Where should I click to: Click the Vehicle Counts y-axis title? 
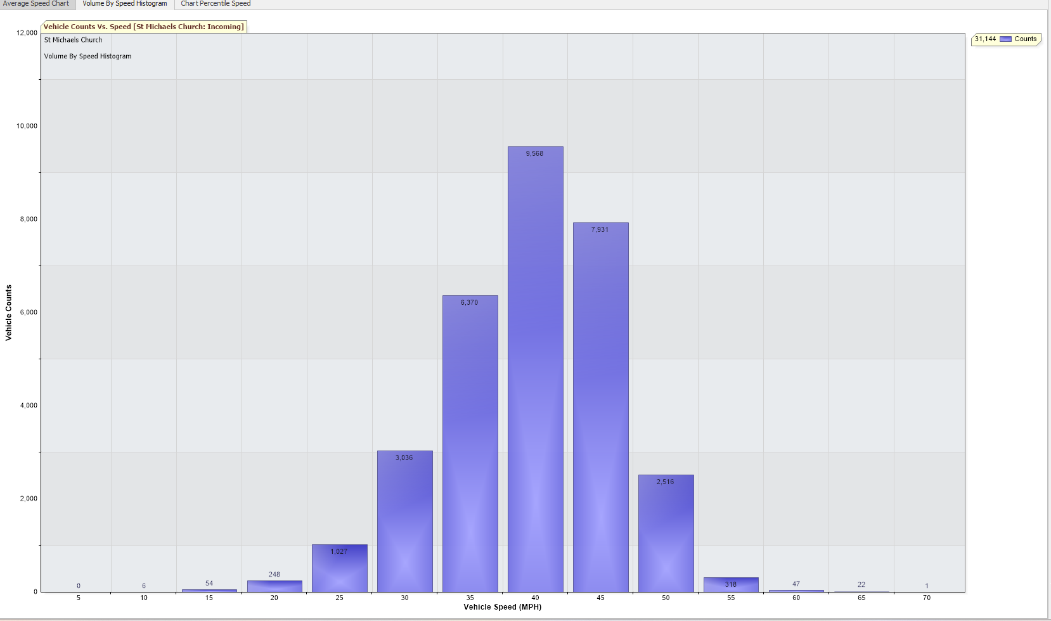9,312
